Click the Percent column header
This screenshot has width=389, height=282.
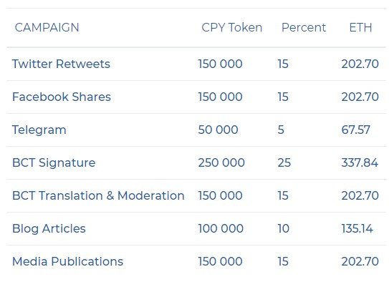(304, 27)
